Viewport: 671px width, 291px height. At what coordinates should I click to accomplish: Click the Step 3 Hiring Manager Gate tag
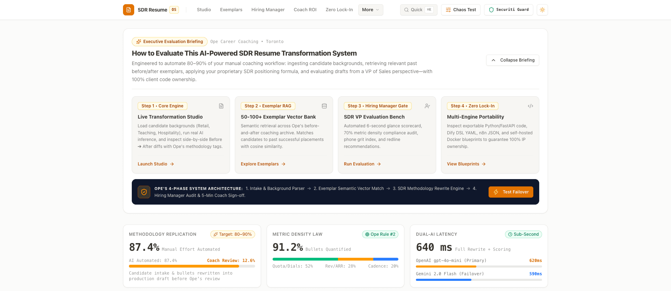coord(378,106)
